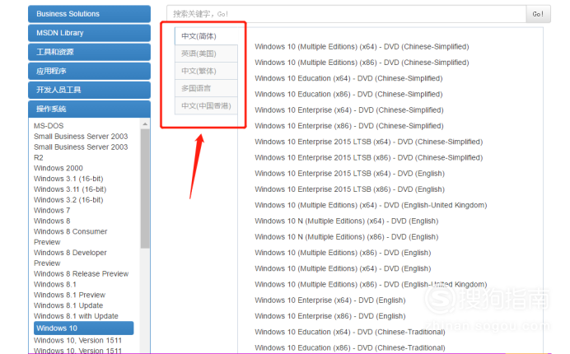Open Windows 10 (Multiple Editions) (x86) Chinese-Simplified
The width and height of the screenshot is (570, 354).
(x=362, y=63)
